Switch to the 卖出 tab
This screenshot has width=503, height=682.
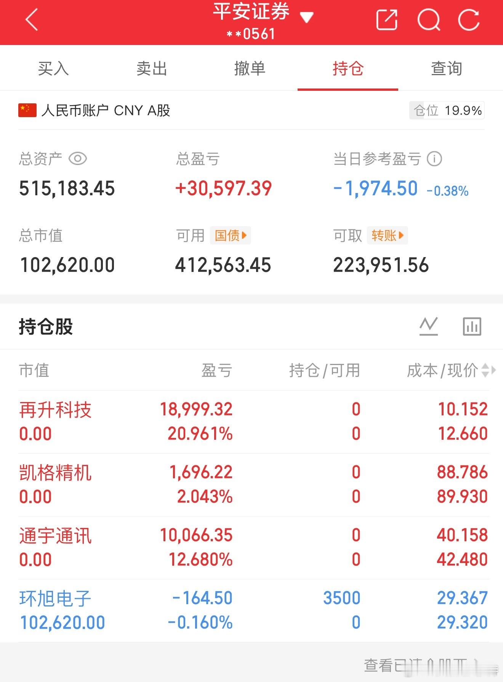152,69
